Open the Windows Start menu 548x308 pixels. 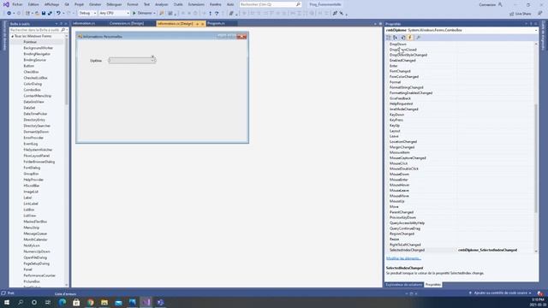pyautogui.click(x=7, y=302)
